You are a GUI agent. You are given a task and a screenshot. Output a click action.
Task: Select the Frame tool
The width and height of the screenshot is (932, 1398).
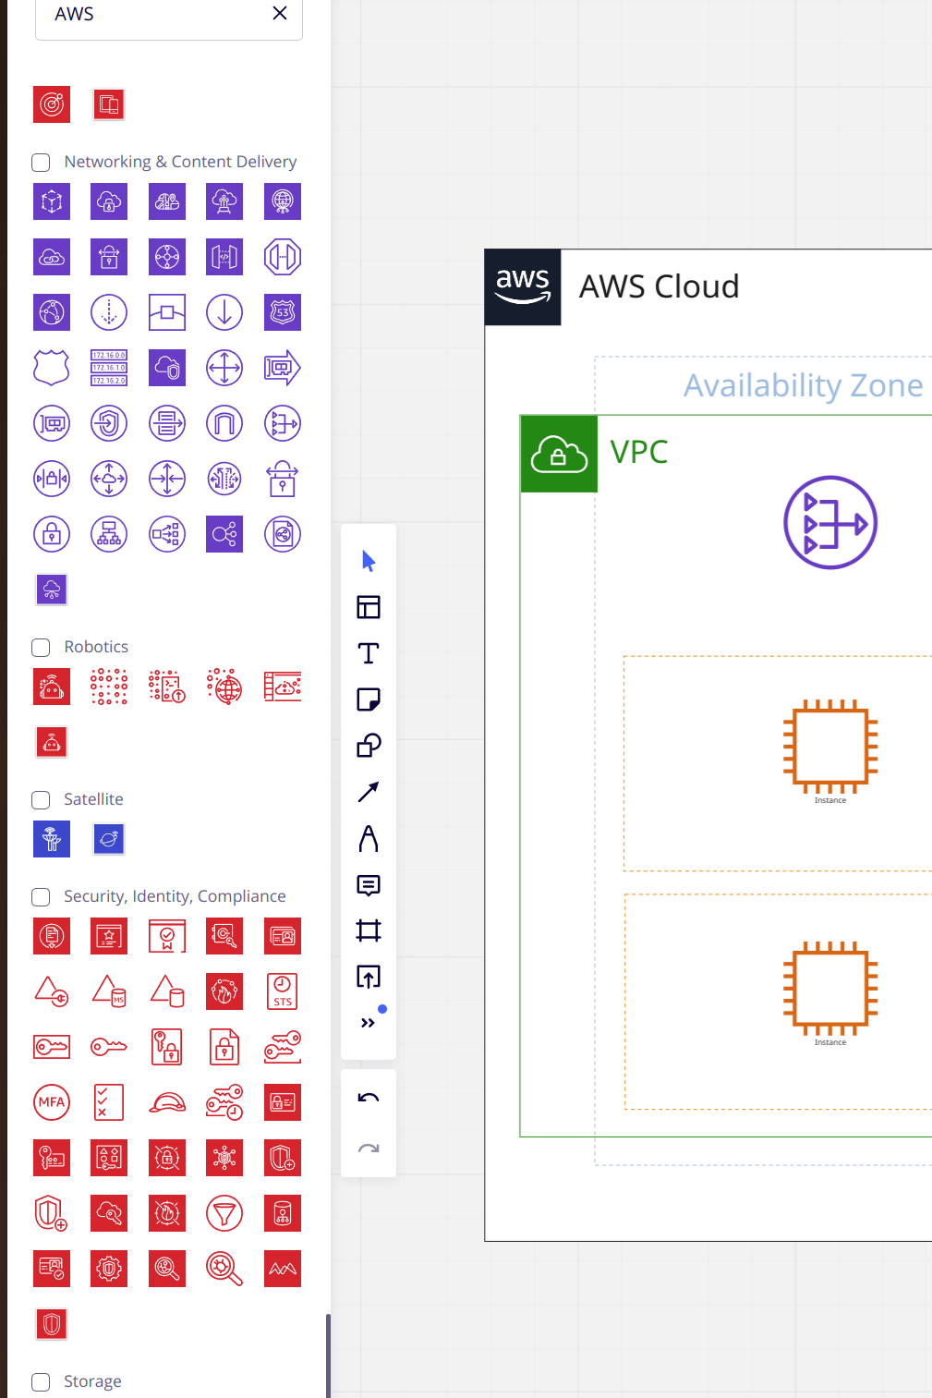[x=369, y=930]
